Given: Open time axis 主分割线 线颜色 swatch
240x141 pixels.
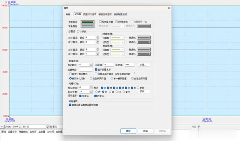Looking at the screenshot, I should pos(144,37).
